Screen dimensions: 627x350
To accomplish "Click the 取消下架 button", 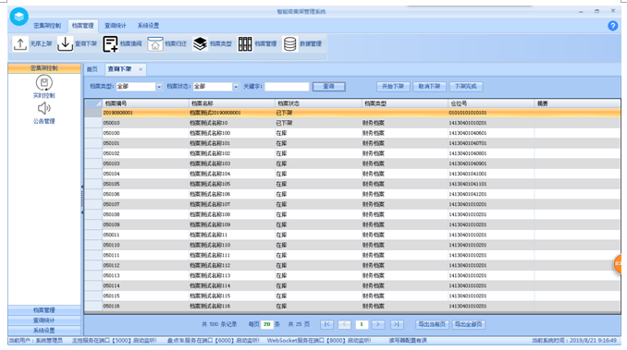I will [x=429, y=86].
